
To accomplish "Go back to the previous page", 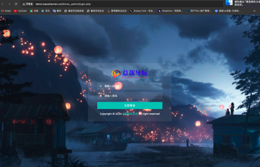I will (x=3, y=4).
